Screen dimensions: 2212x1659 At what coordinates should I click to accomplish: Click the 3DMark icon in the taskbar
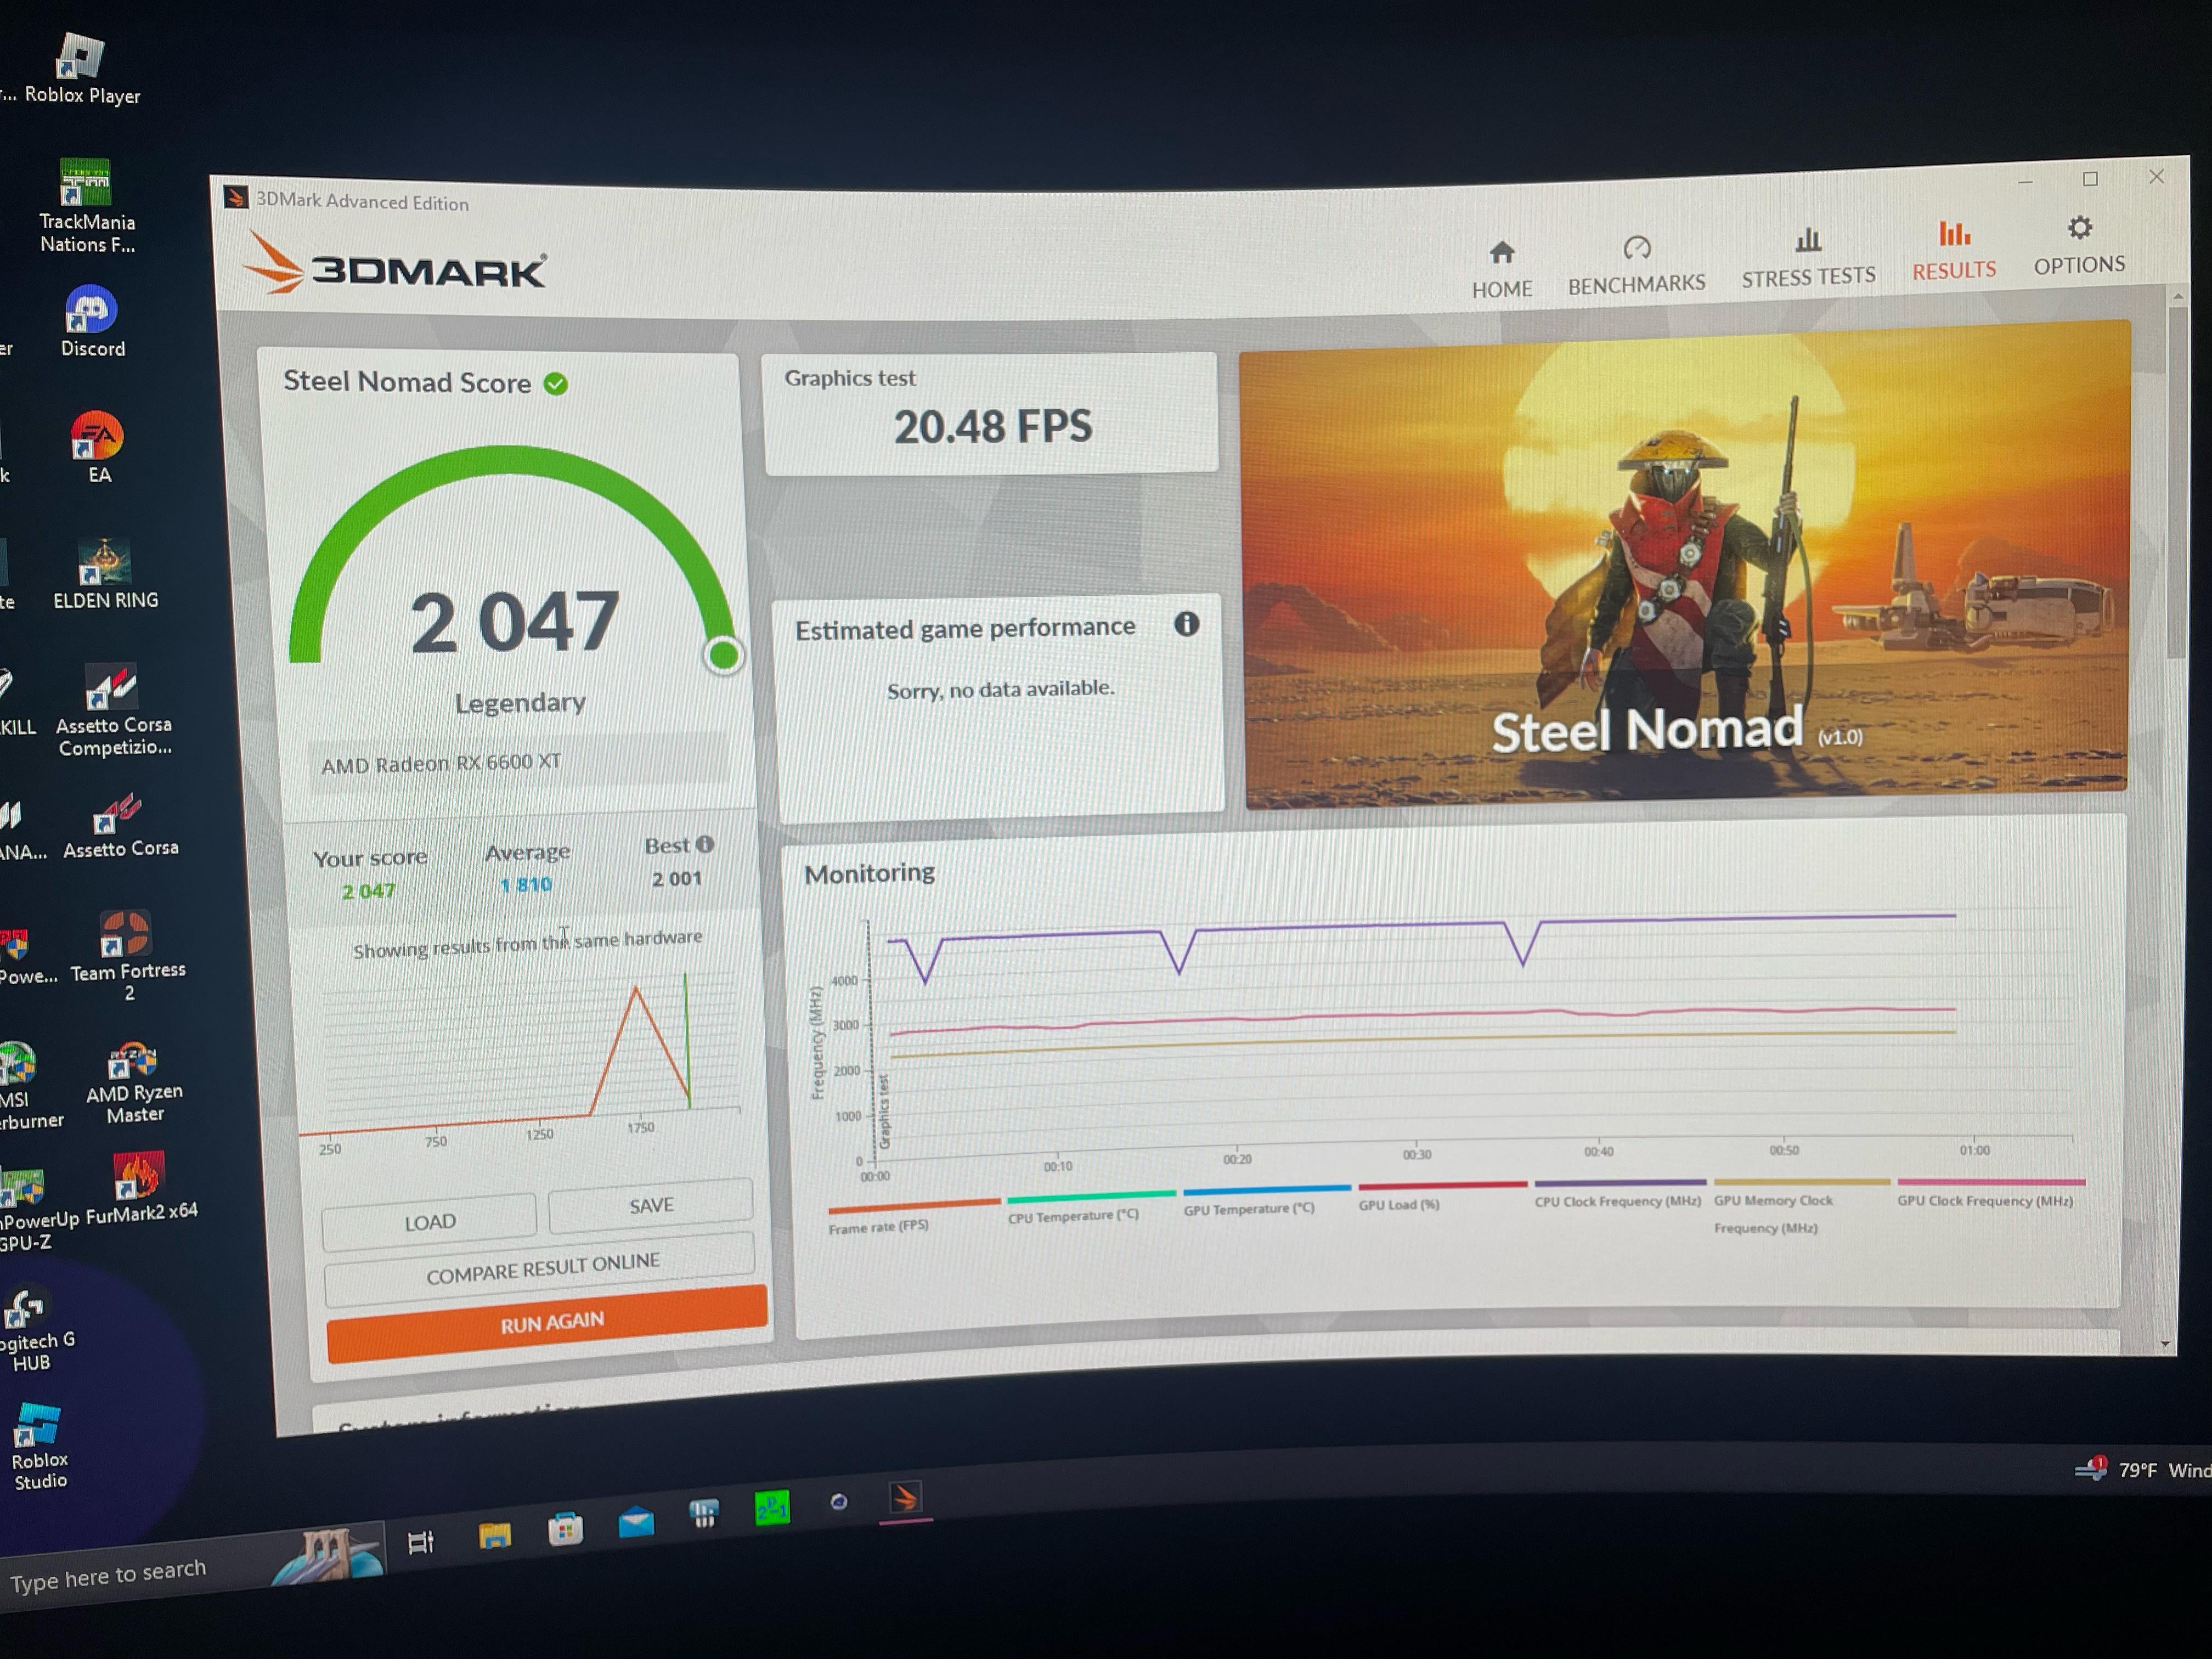point(905,1497)
